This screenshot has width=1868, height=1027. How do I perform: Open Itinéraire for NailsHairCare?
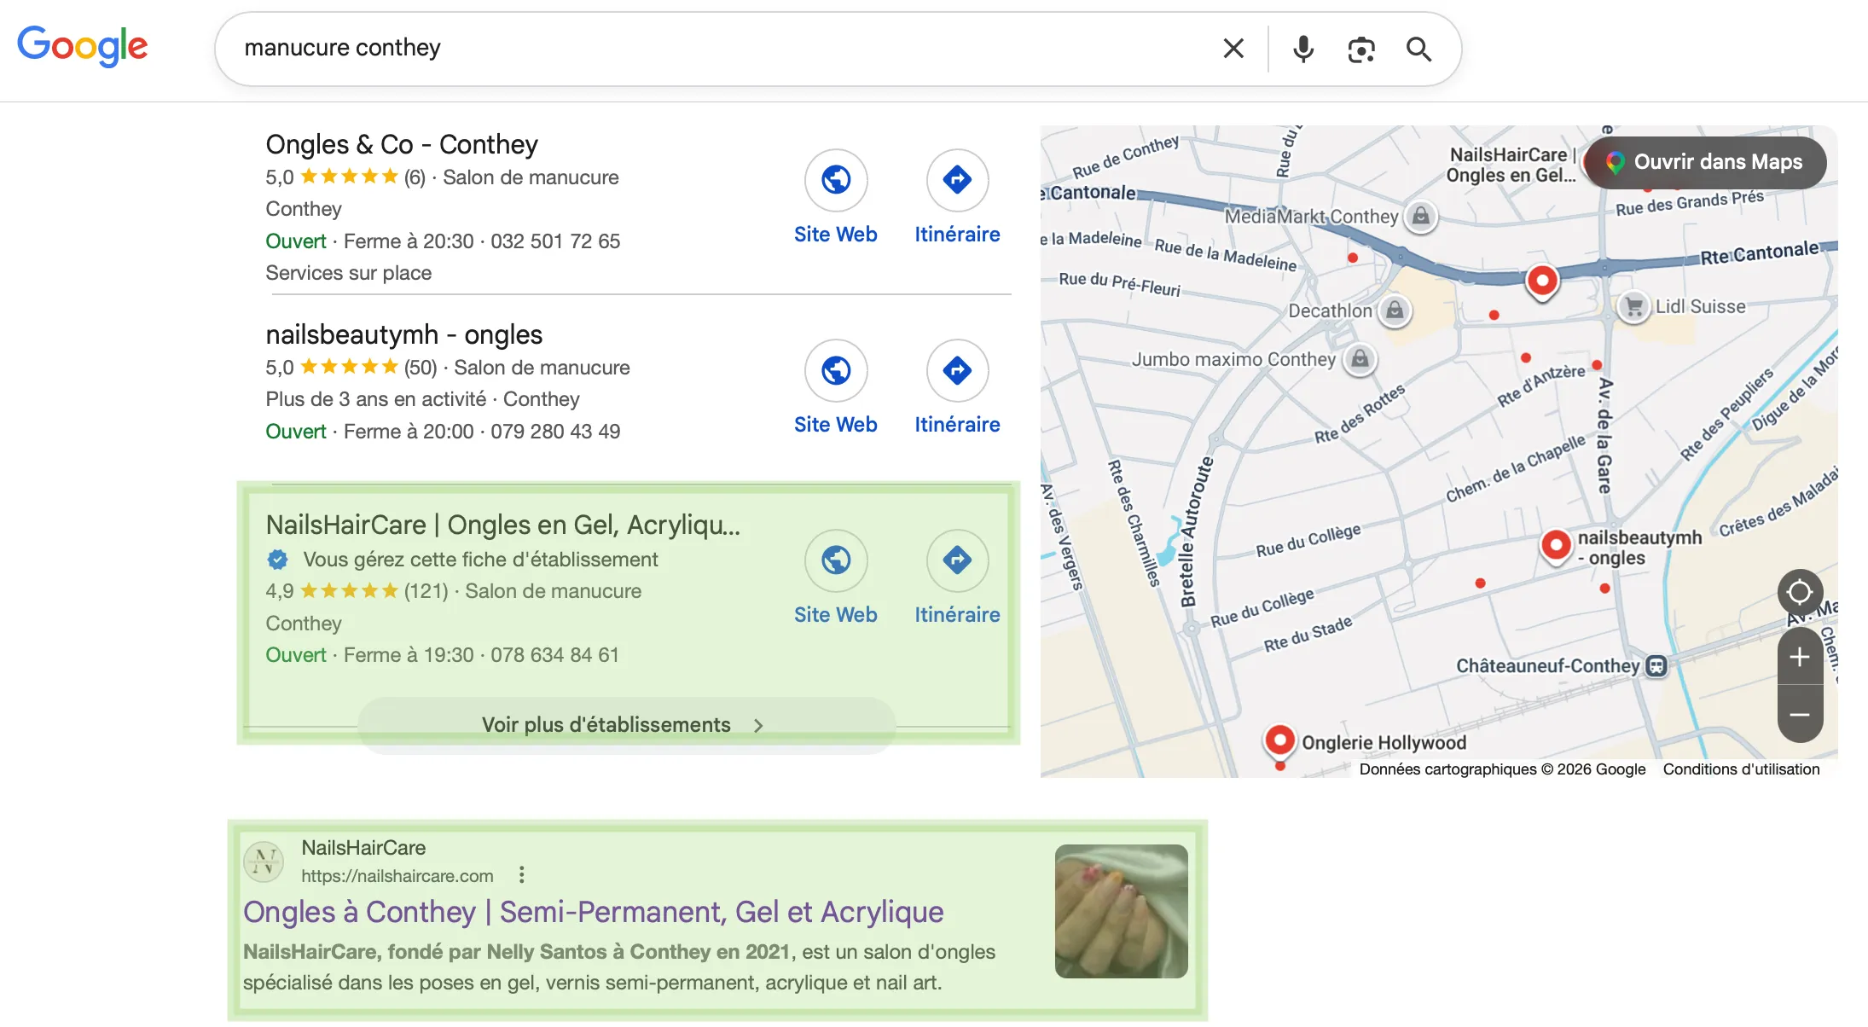(957, 561)
